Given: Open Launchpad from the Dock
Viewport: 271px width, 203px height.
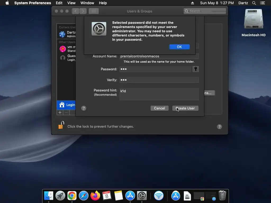Looking at the screenshot, I should click(60, 196).
